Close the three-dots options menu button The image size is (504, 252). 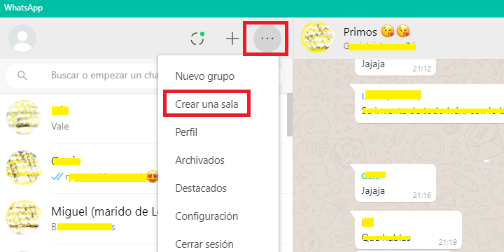pos(267,38)
